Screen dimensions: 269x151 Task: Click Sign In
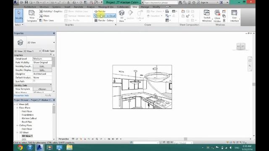[203, 3]
